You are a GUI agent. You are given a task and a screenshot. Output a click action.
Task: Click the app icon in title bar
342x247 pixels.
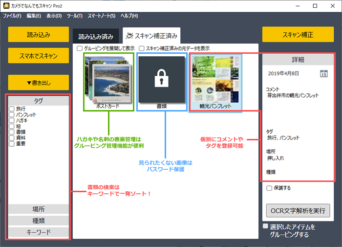point(6,5)
